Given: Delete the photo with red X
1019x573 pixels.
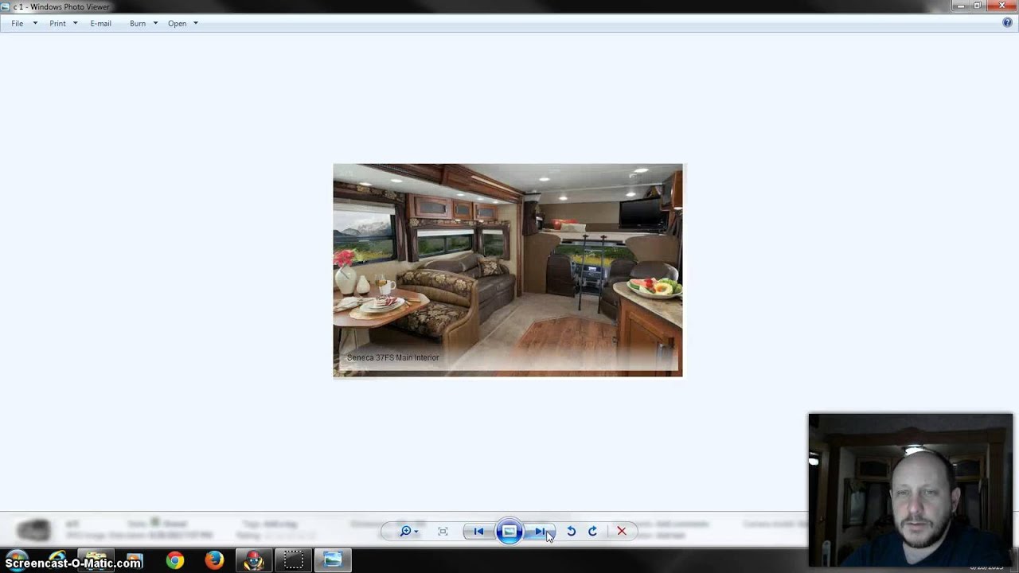Looking at the screenshot, I should pyautogui.click(x=622, y=532).
